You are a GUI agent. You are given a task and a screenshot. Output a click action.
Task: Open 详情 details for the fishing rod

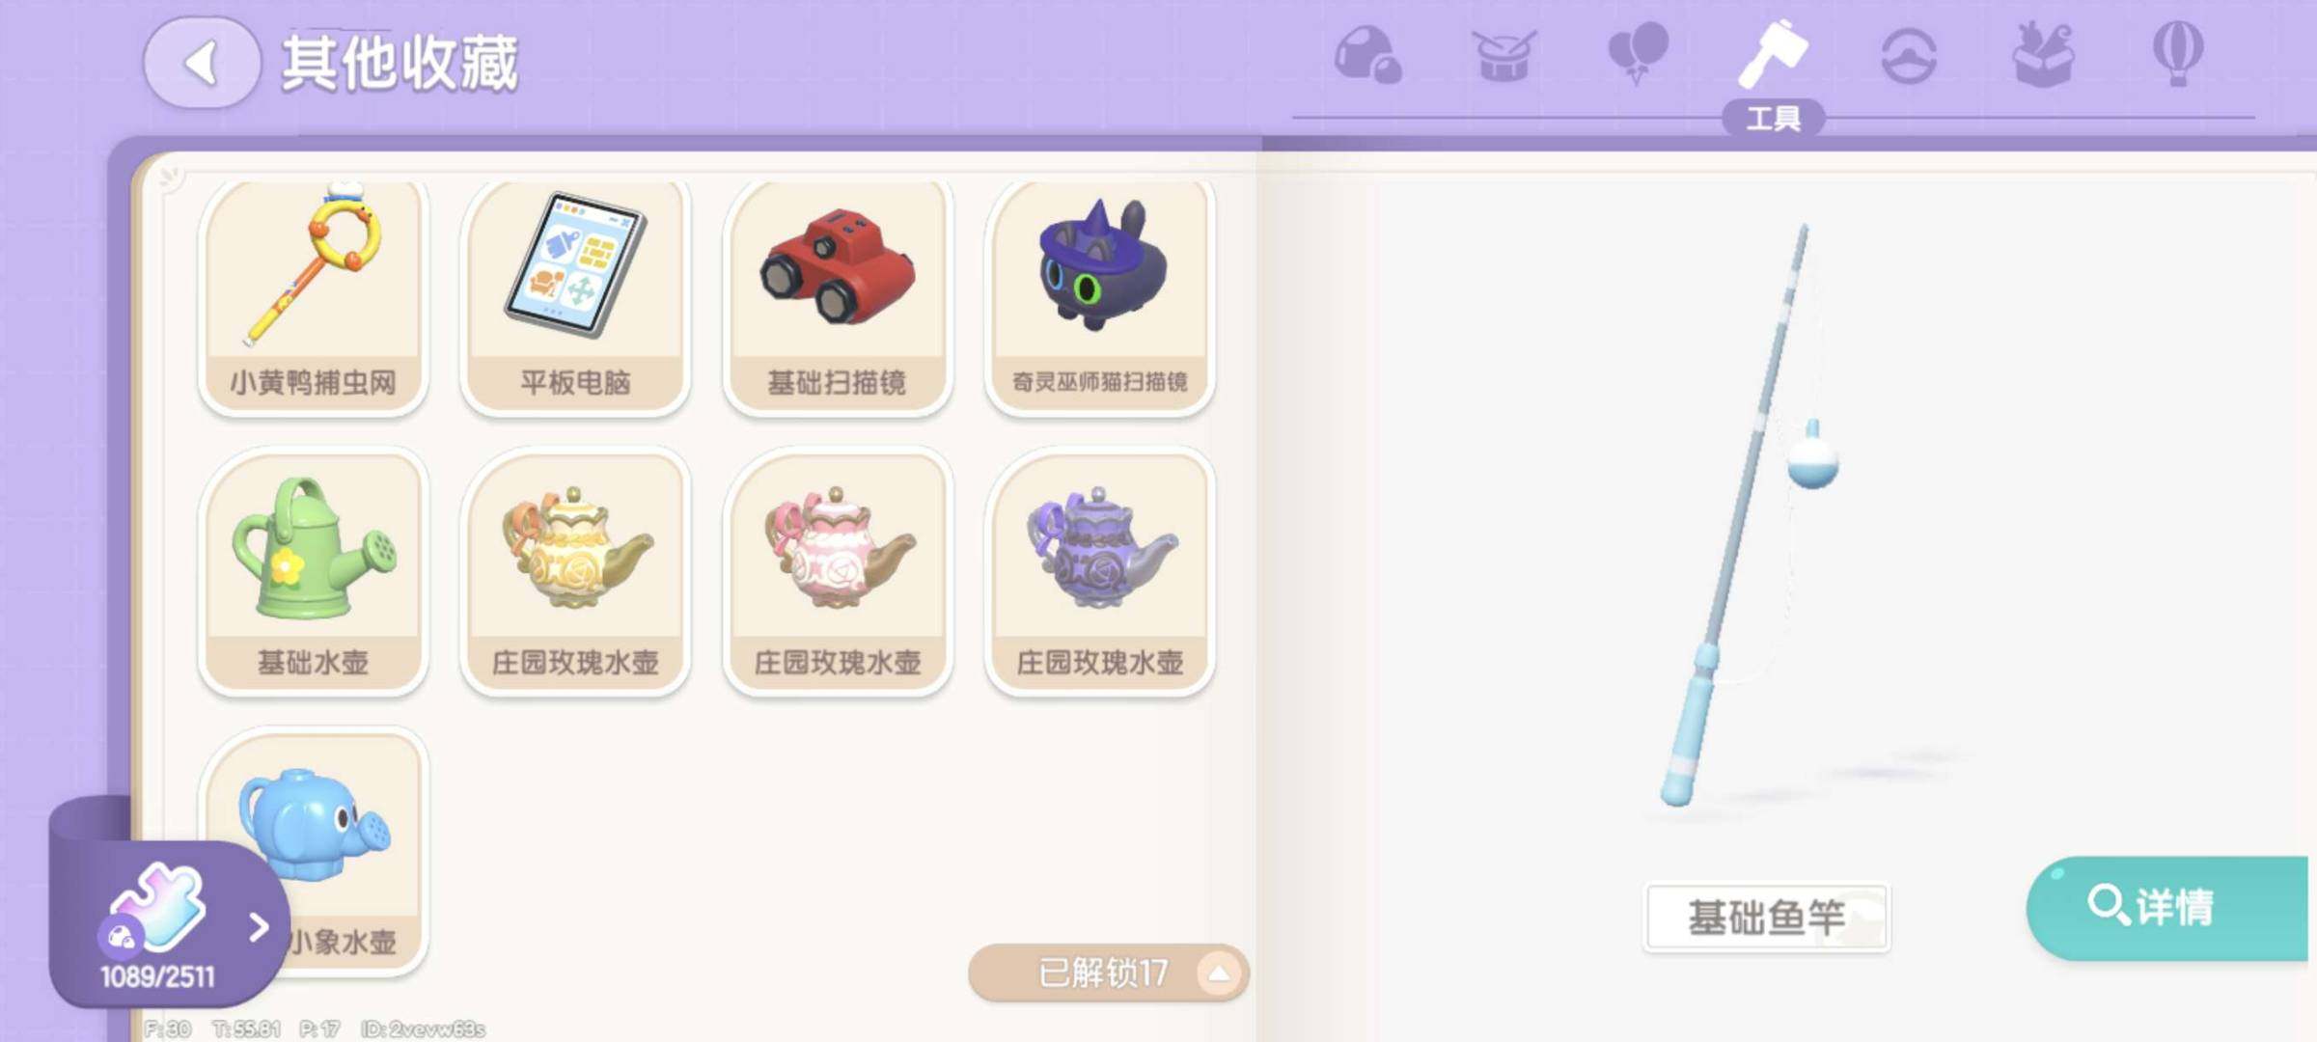coord(2168,907)
